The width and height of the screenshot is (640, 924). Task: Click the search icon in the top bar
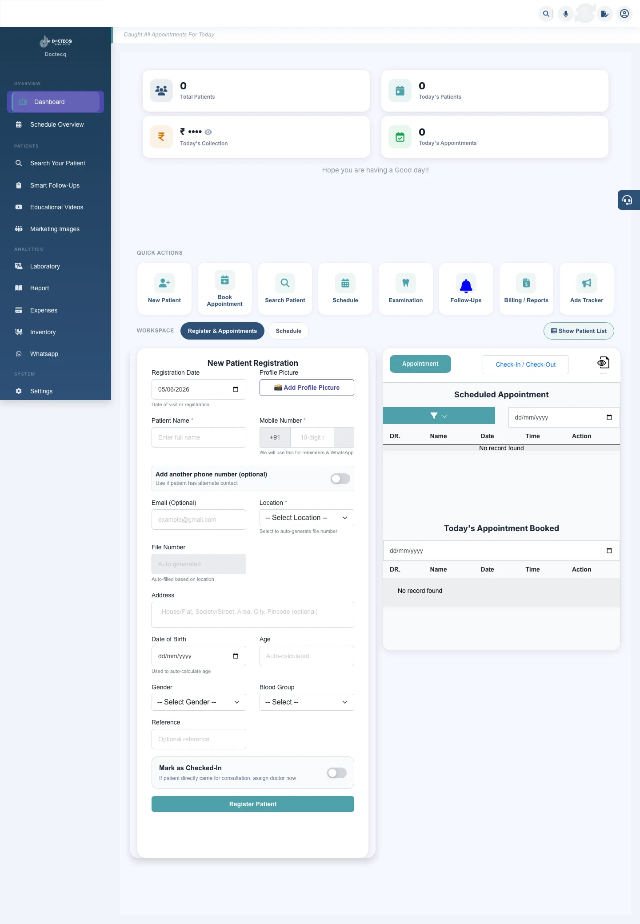[546, 14]
